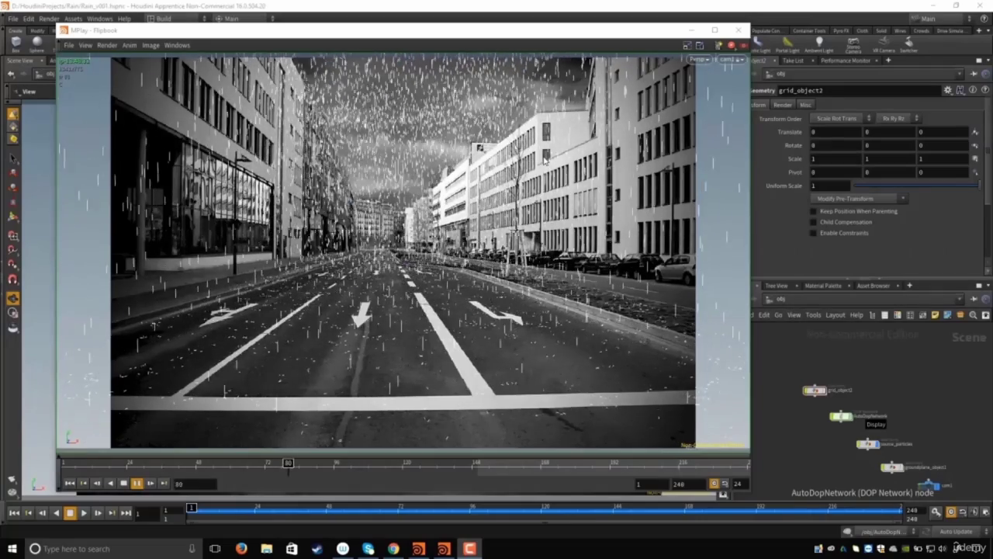Switch to the Material Palette tab

(822, 286)
